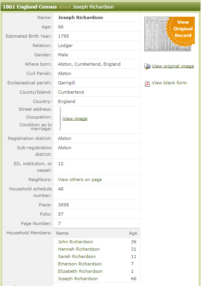This screenshot has height=286, width=201.
Task: Click the orange View Original Record badge
Action: point(181,31)
